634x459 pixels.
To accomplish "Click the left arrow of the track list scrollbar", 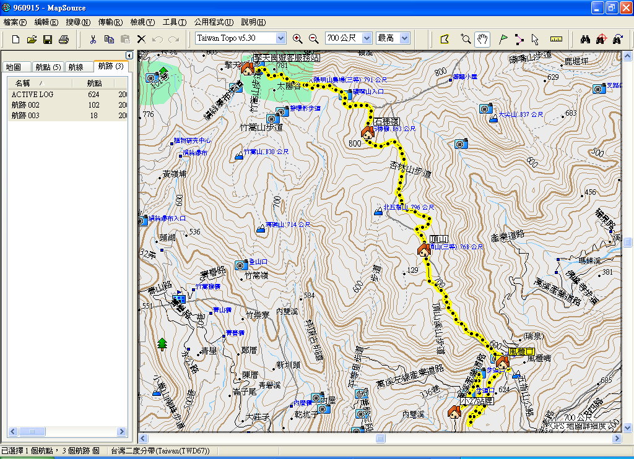I will click(12, 432).
